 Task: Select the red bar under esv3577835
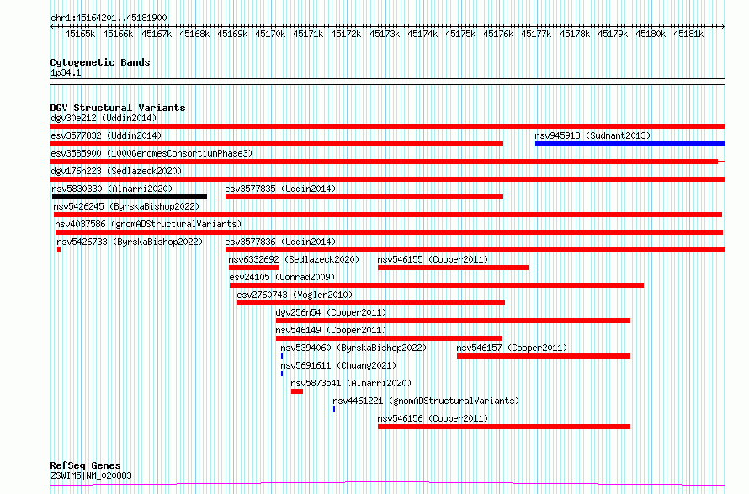point(364,197)
